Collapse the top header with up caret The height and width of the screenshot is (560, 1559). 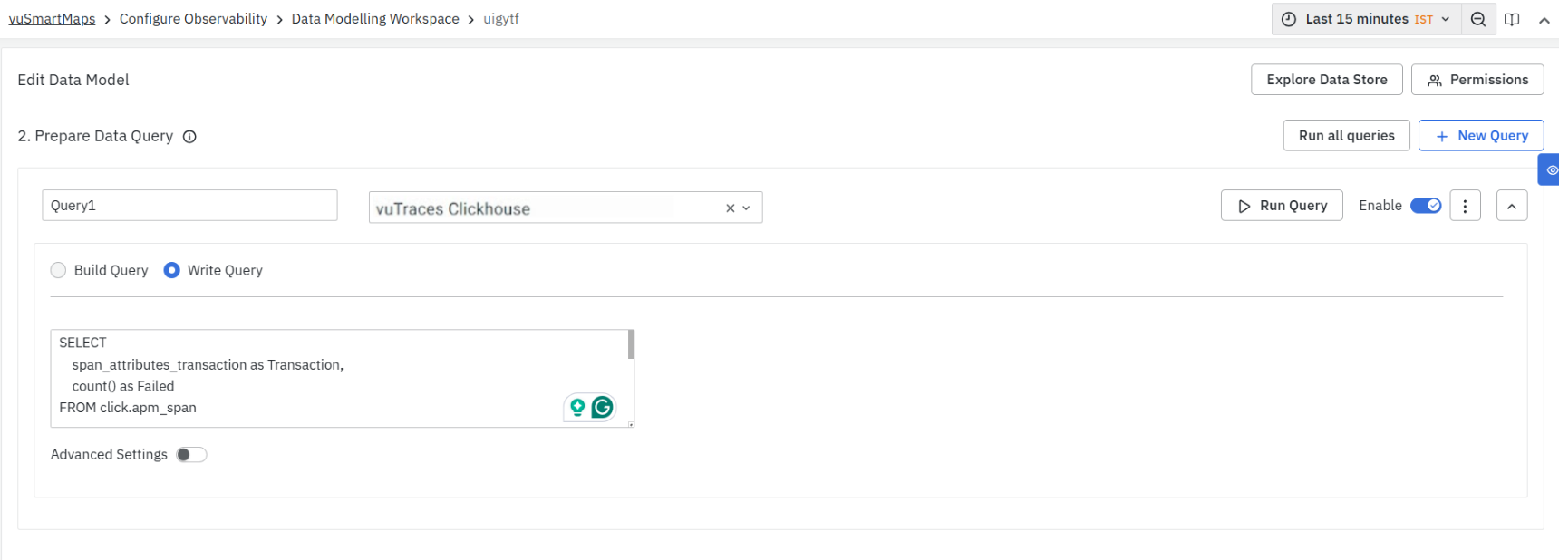[1544, 20]
